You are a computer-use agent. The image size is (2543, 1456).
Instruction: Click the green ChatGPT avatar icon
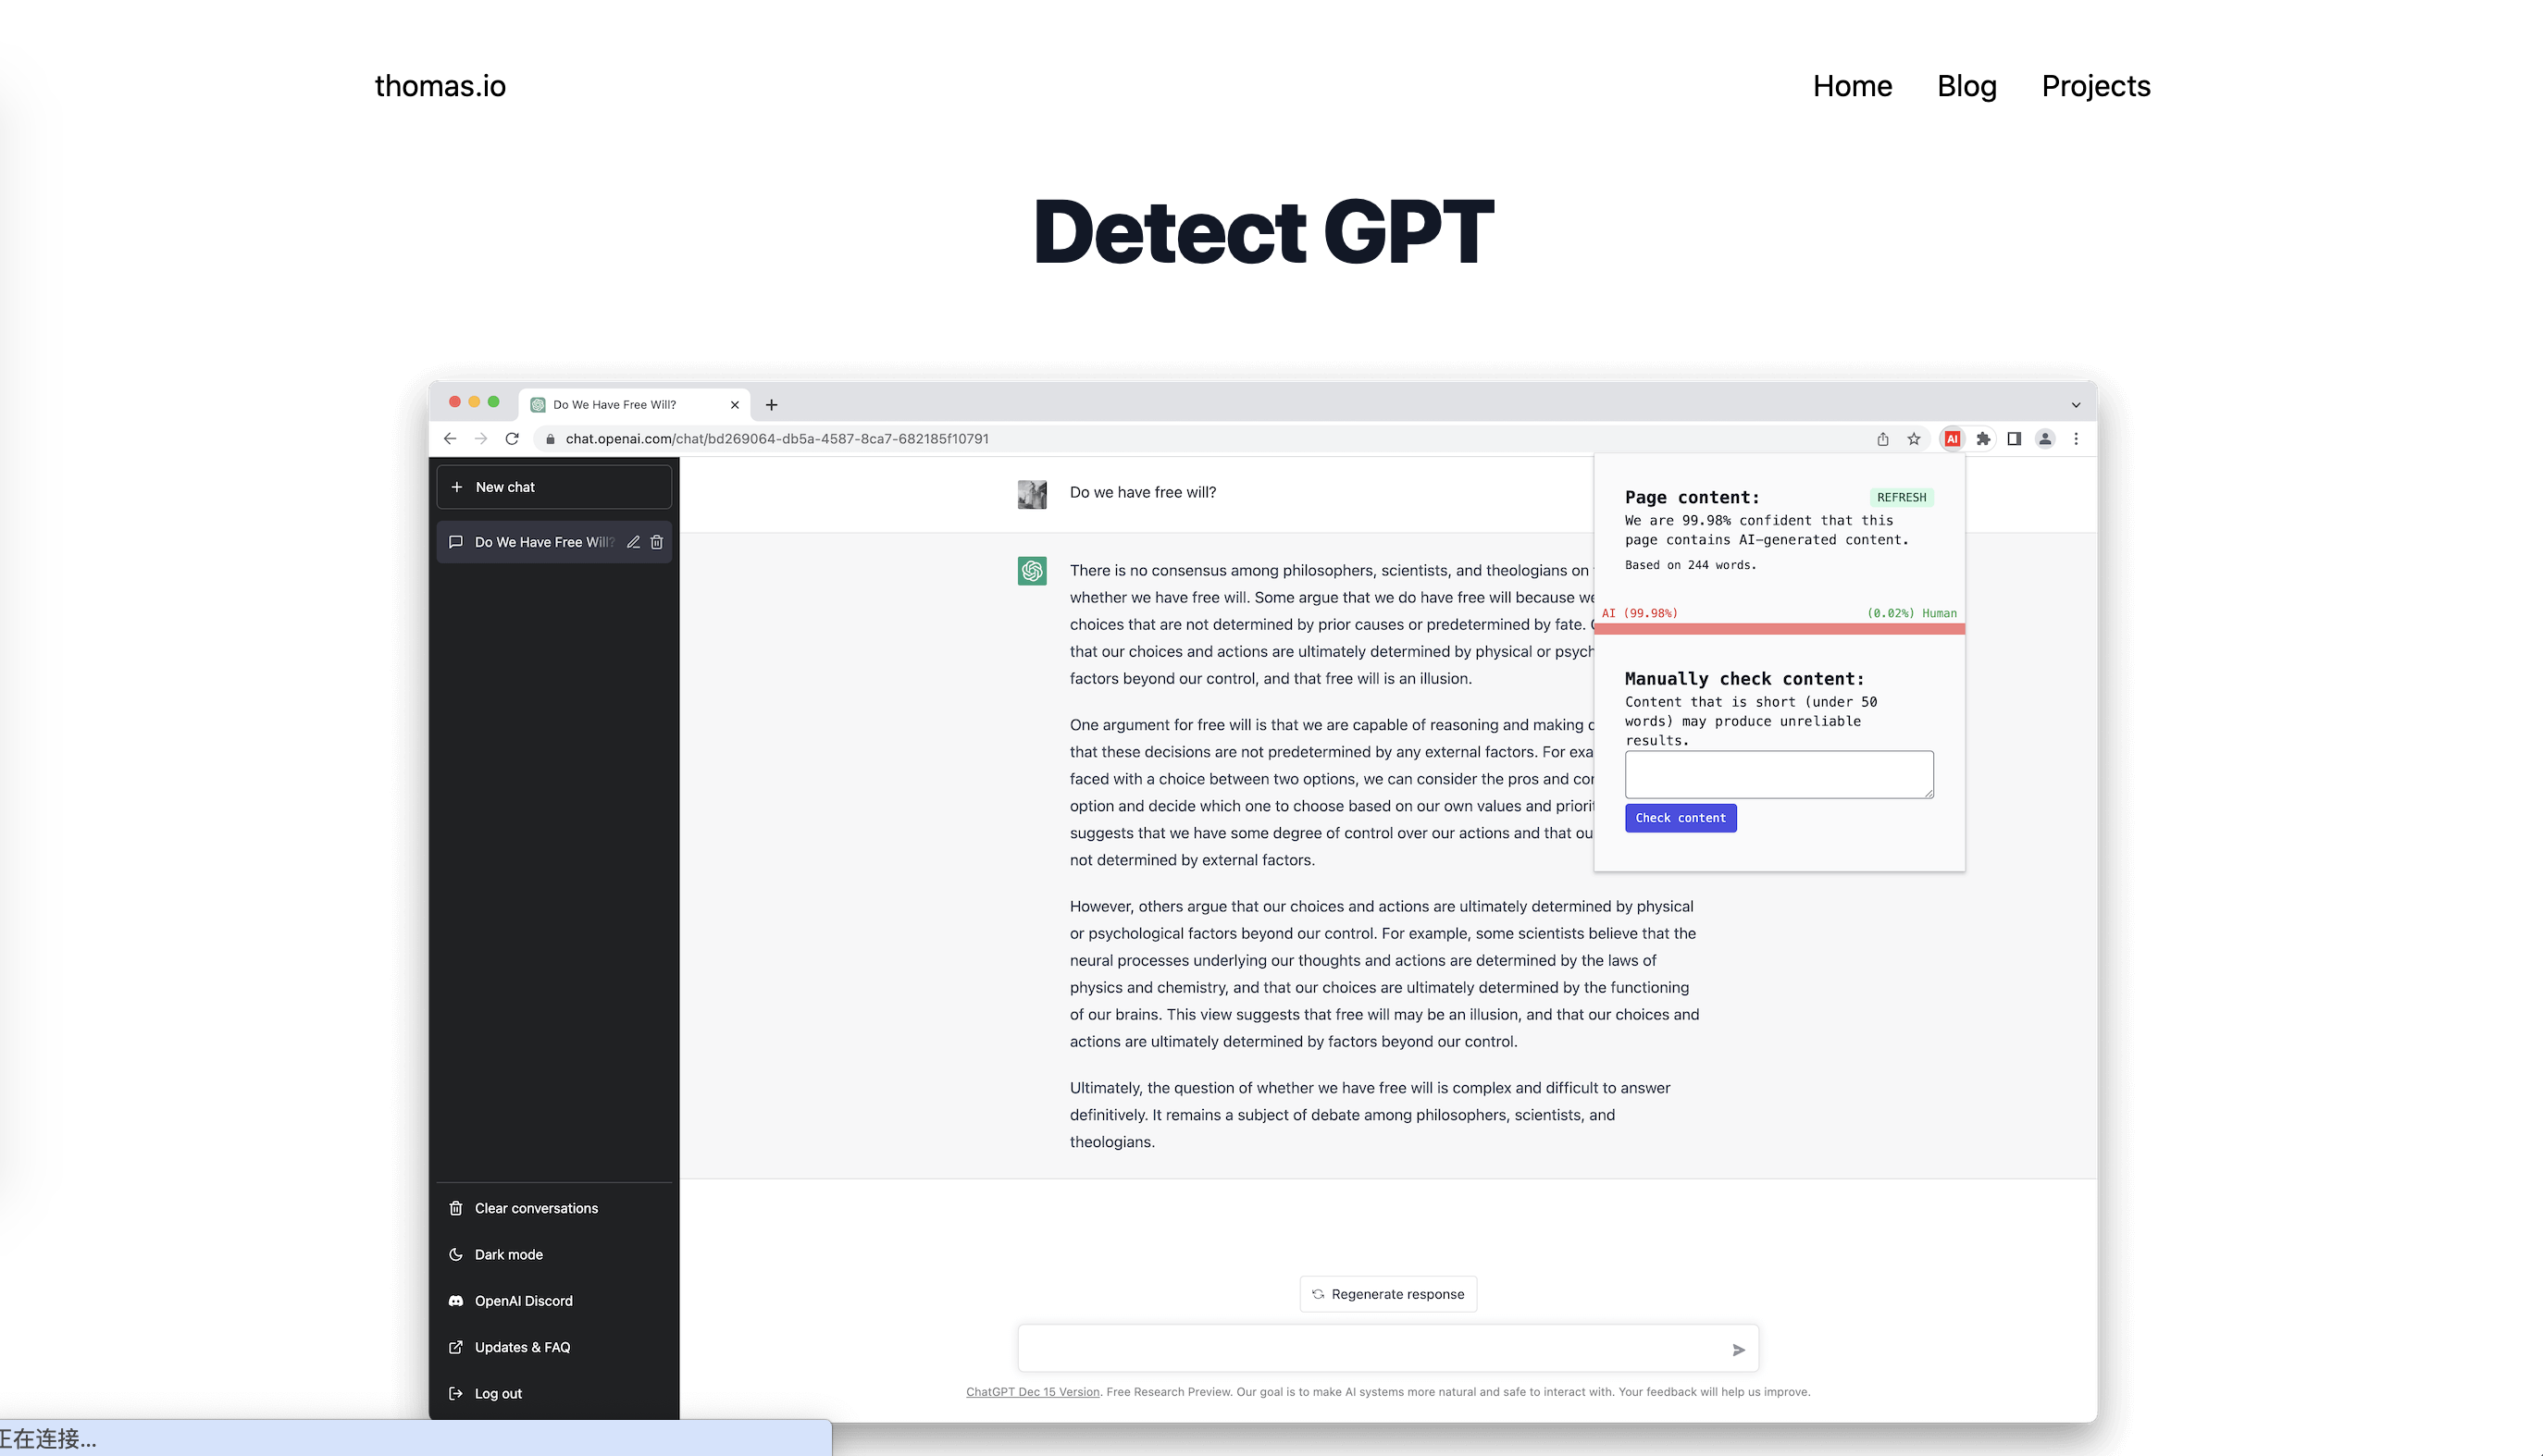click(1032, 571)
